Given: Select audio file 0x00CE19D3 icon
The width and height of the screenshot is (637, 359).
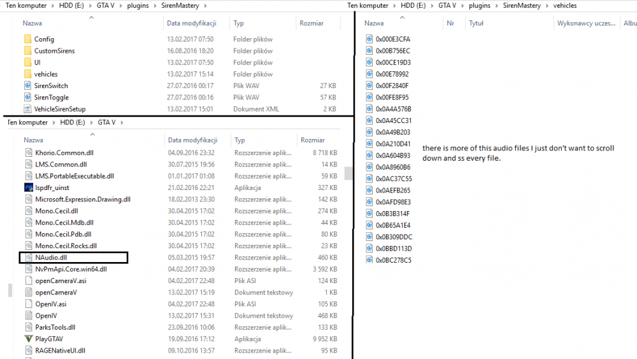Looking at the screenshot, I should tap(369, 62).
